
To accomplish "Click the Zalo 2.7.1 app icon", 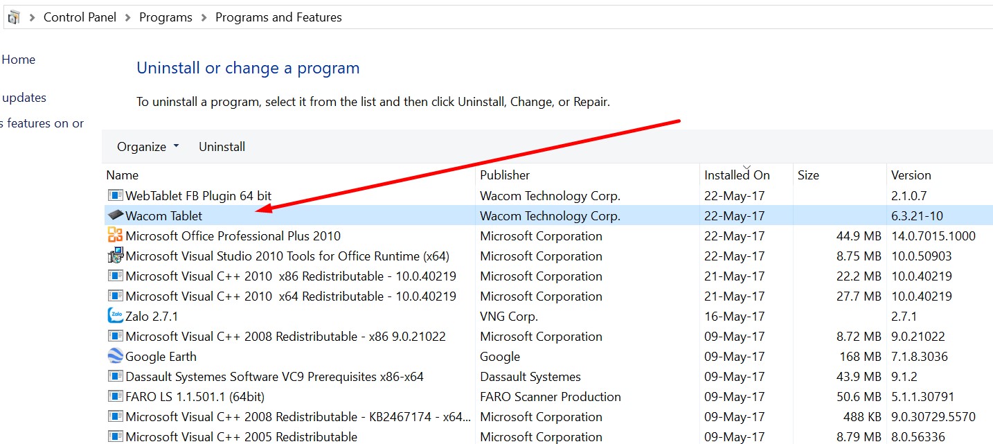I will point(115,316).
